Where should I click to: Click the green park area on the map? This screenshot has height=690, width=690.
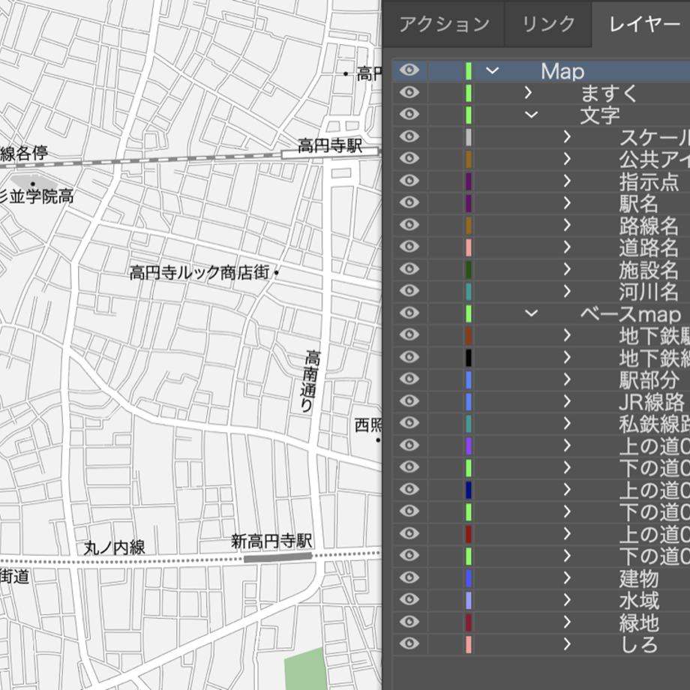304,669
